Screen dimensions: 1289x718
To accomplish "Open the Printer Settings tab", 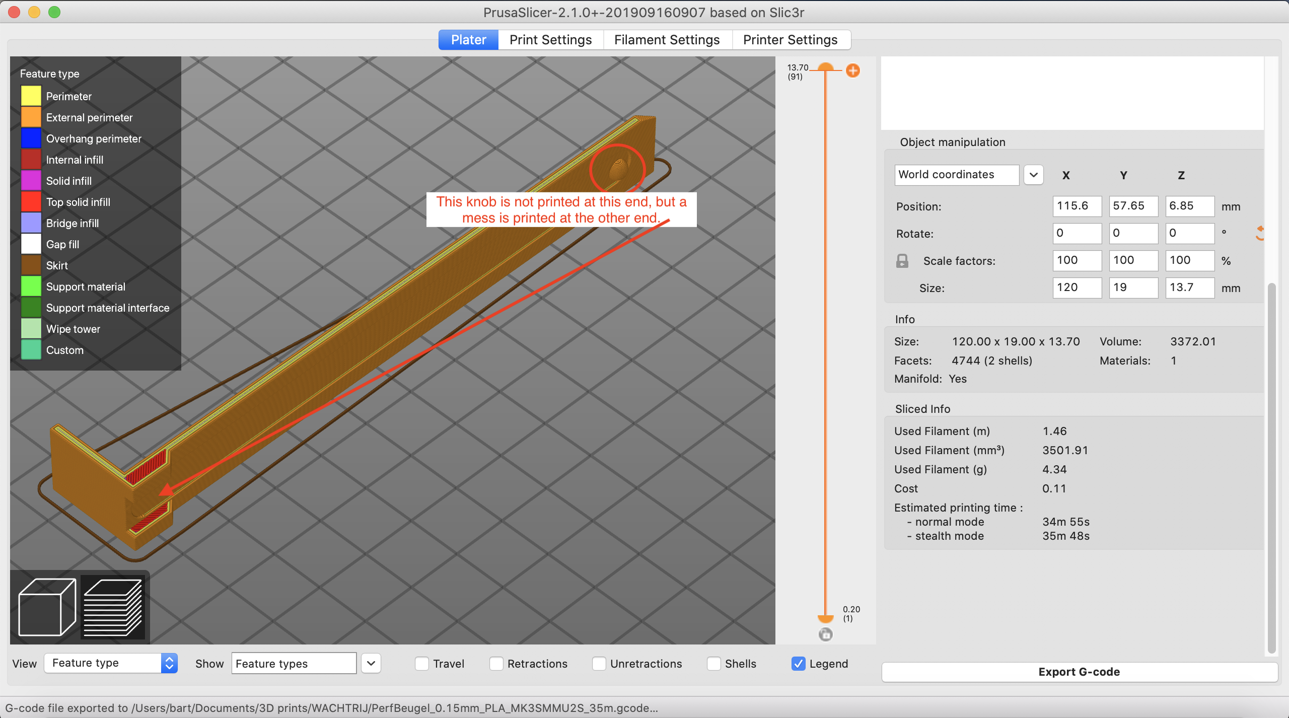I will pyautogui.click(x=791, y=40).
